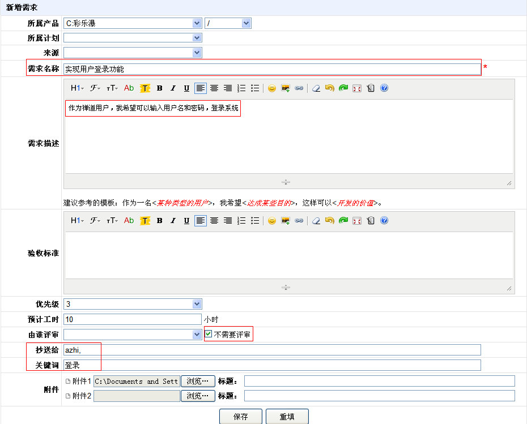
Task: Align text right in the 验收标准 editor
Action: coord(228,221)
